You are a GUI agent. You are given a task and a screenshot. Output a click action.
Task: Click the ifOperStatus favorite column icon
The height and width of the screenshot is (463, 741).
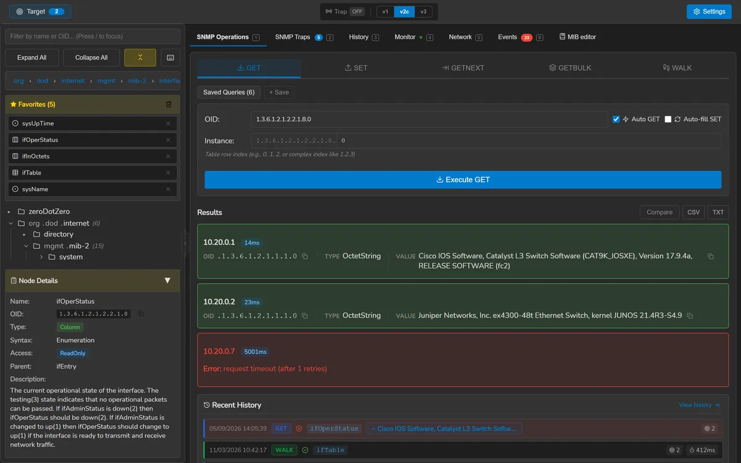pos(15,140)
